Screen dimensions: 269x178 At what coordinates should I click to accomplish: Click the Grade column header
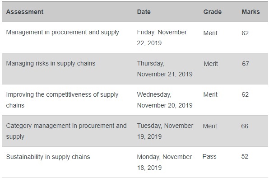pyautogui.click(x=213, y=12)
